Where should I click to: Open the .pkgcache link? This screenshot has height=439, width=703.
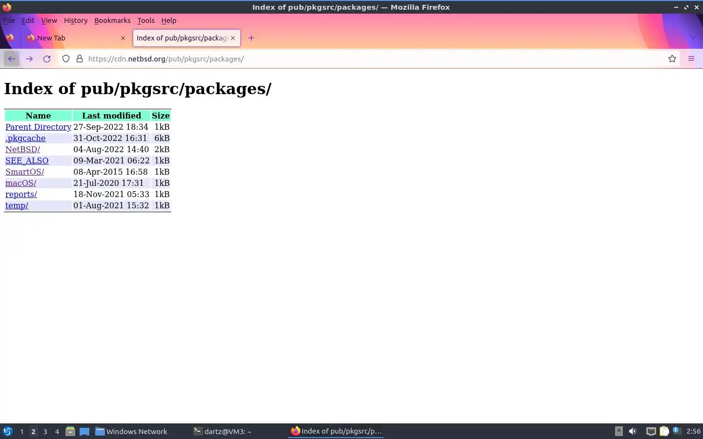coord(25,138)
